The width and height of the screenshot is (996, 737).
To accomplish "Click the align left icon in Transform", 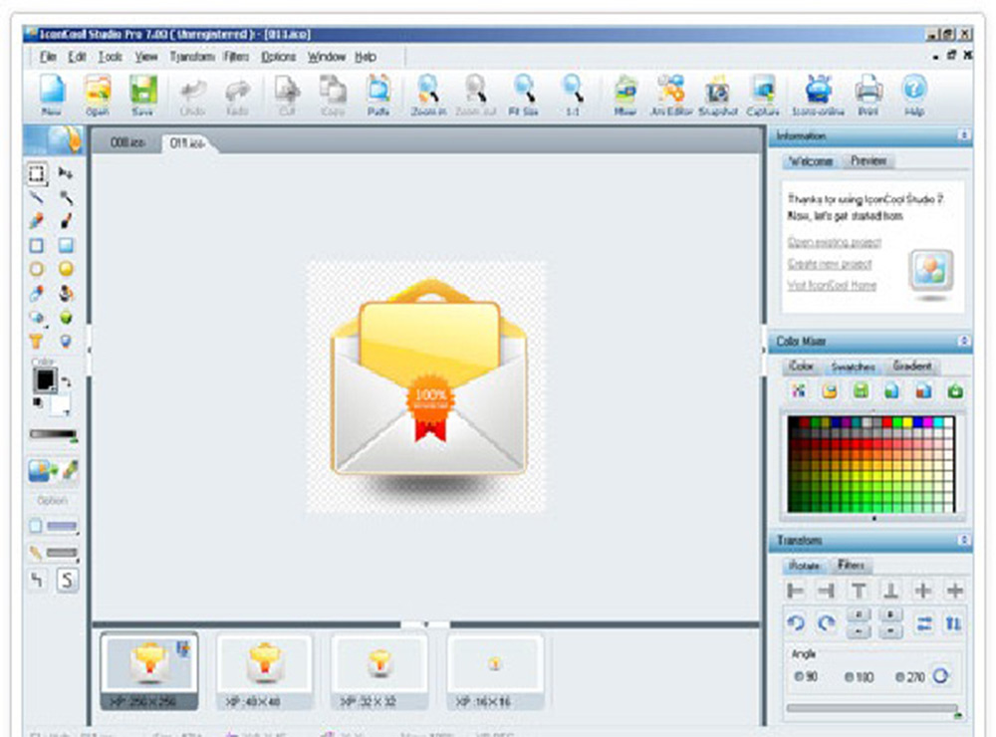I will click(795, 591).
